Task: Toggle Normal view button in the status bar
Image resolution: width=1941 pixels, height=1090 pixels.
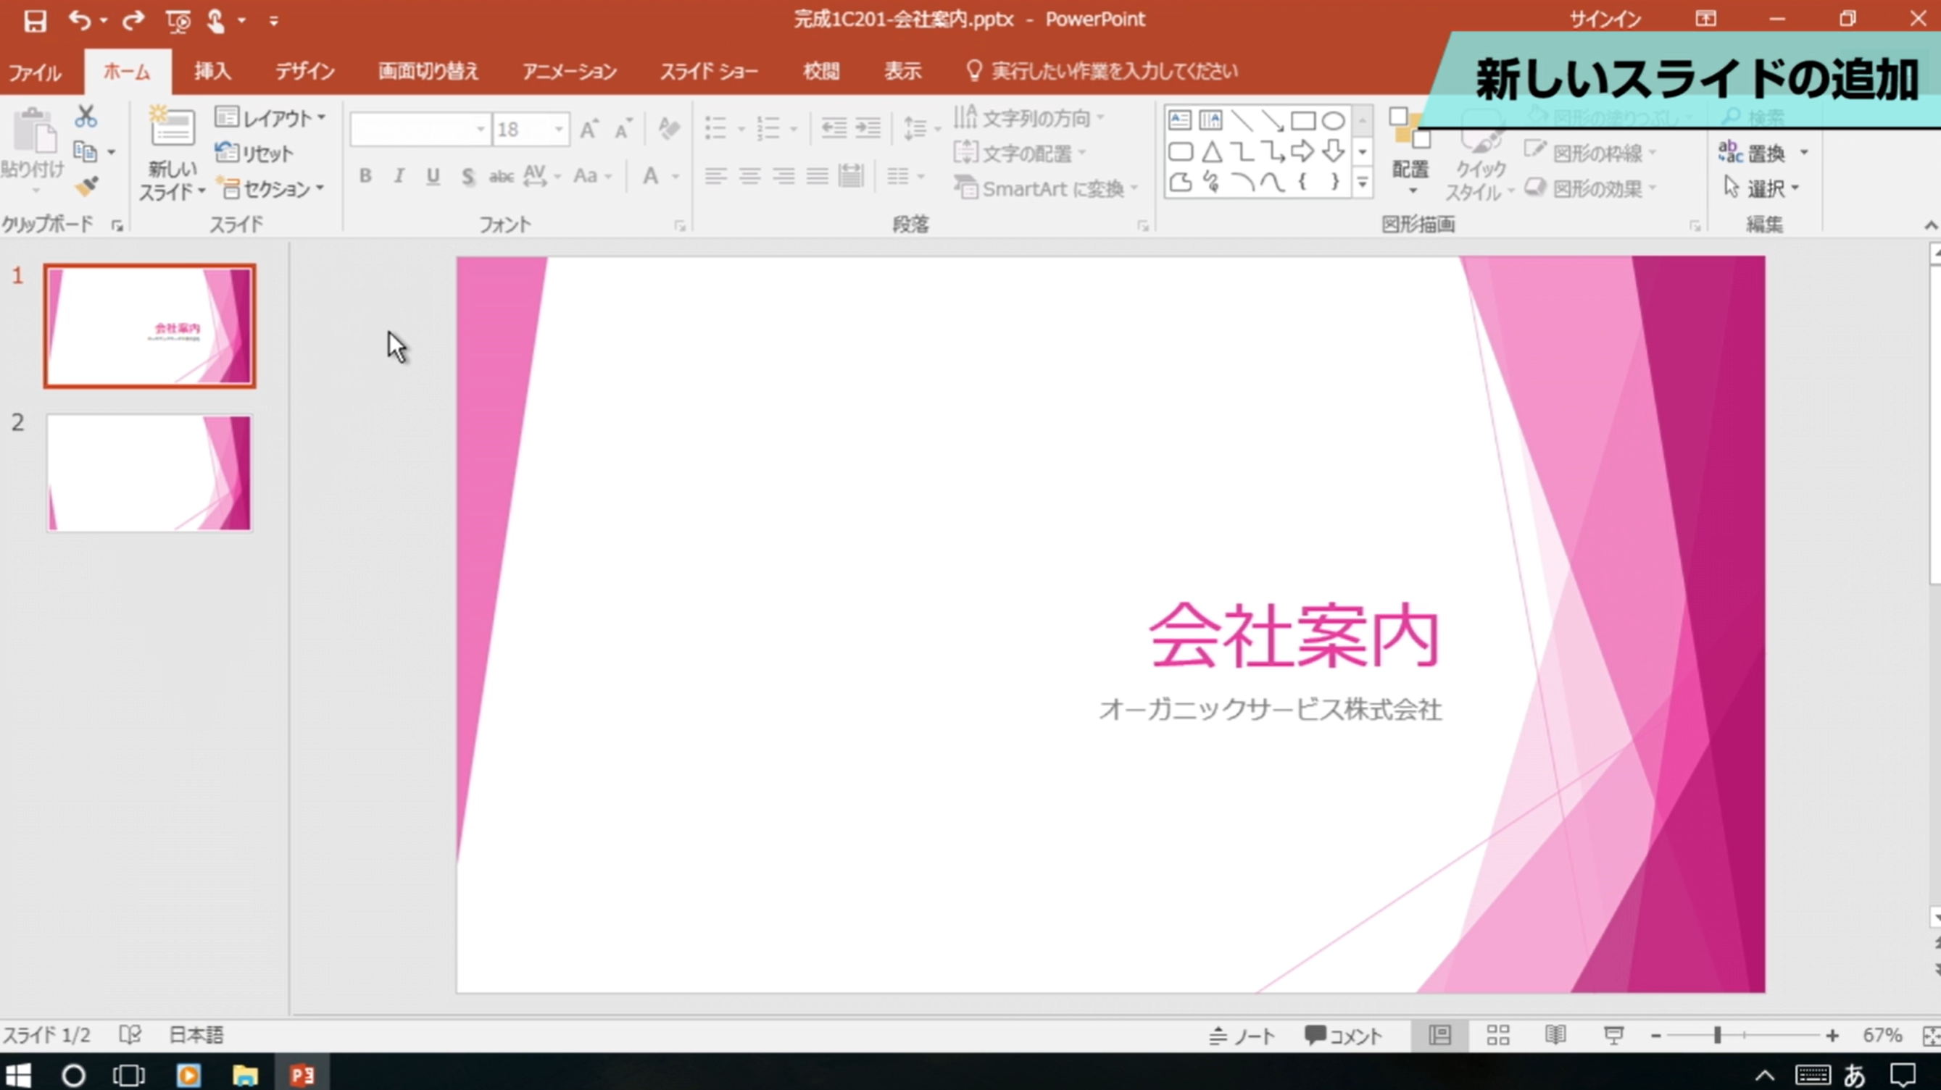Action: click(x=1440, y=1035)
